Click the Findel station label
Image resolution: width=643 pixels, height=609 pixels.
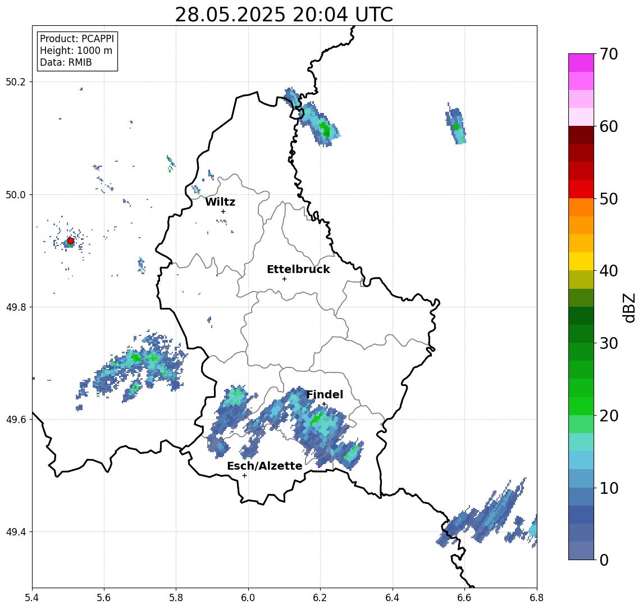point(325,394)
